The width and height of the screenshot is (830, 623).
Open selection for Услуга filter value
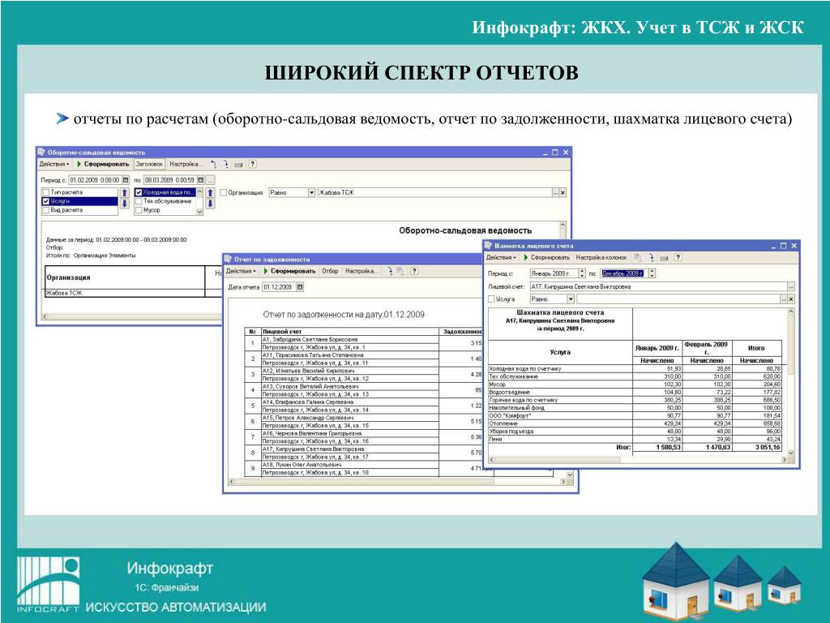(x=784, y=299)
